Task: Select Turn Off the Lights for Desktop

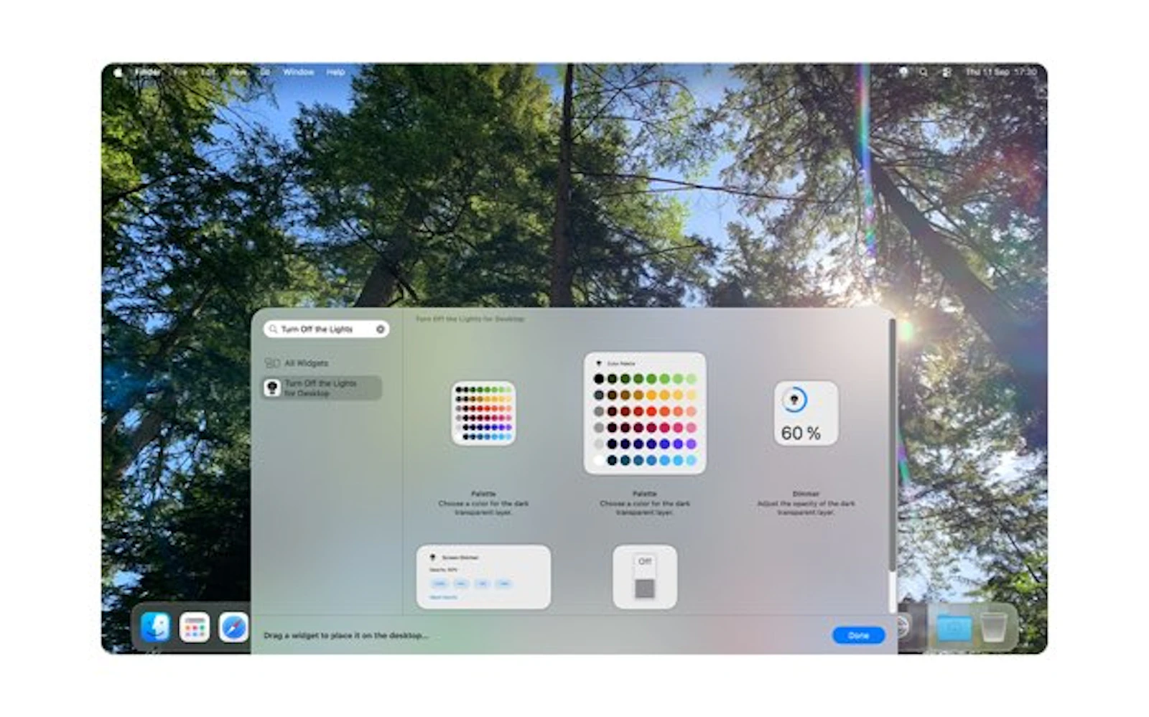Action: click(322, 388)
